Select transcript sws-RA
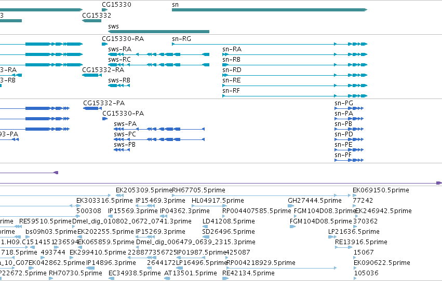442x281 pixels. pos(159,54)
